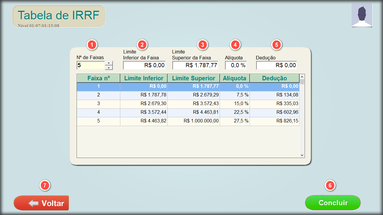This screenshot has height=215, width=383.
Task: Edit the Limite Superior da Faixa field
Action: pos(195,65)
